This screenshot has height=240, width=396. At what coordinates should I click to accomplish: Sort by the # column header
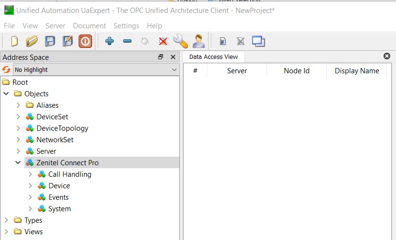pyautogui.click(x=195, y=71)
